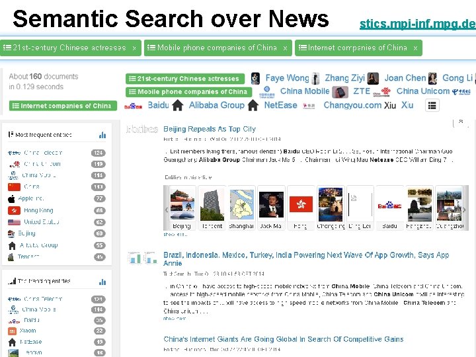Select Tencent in Most frequent entities list
The width and height of the screenshot is (476, 357).
coord(28,257)
